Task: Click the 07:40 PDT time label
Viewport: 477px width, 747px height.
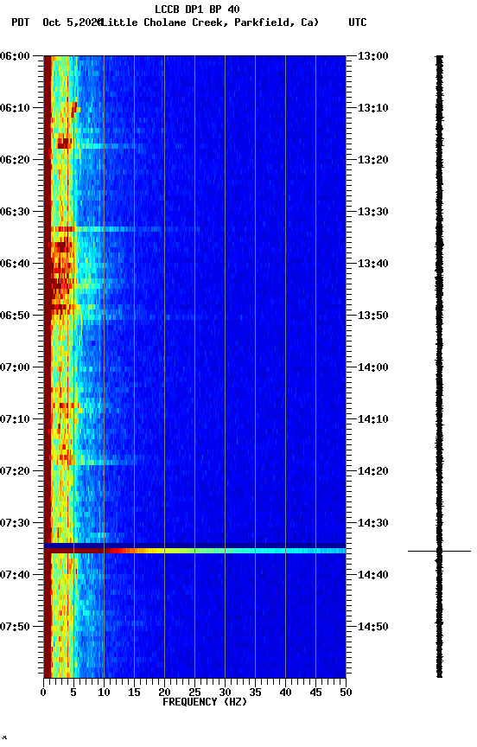Action: (x=15, y=575)
